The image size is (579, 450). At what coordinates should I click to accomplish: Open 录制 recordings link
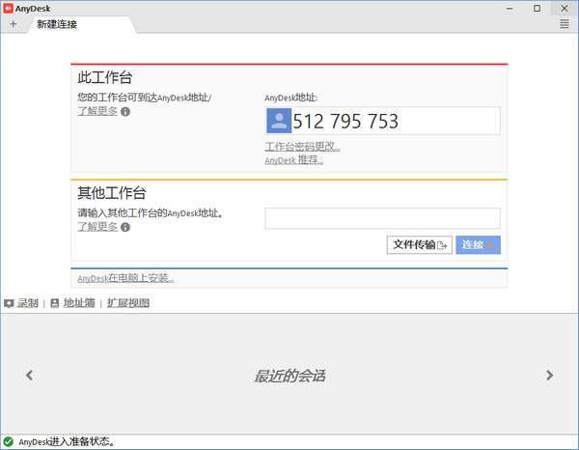pos(28,303)
